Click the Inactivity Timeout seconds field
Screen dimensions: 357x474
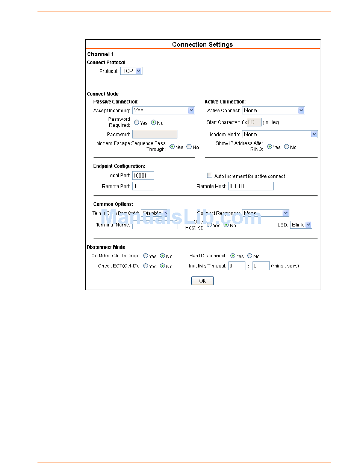(261, 266)
